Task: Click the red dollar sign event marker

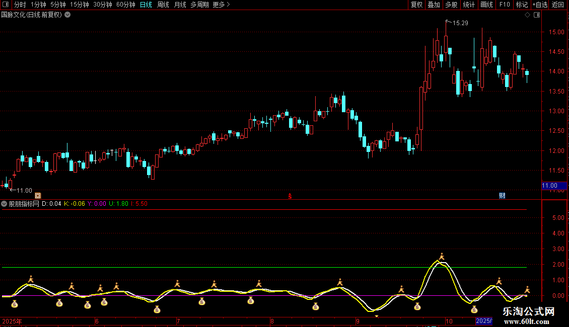Action: [x=290, y=196]
